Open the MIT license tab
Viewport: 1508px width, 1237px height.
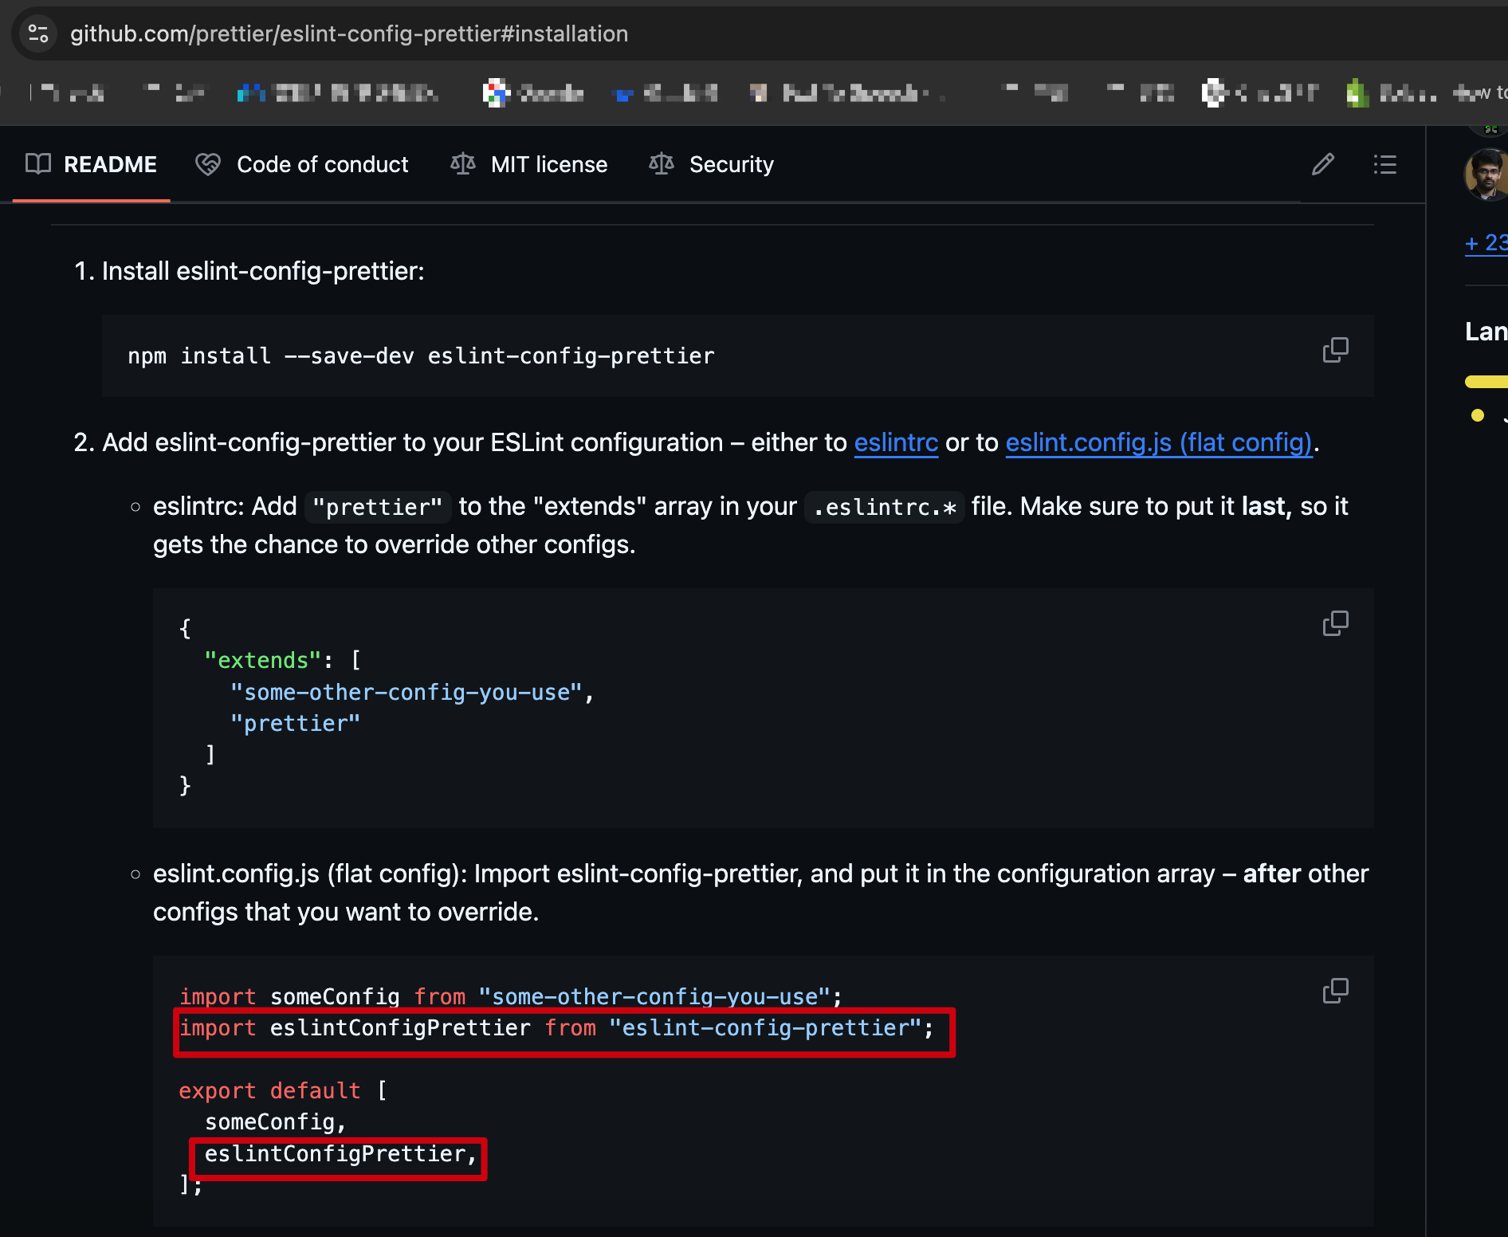point(528,164)
